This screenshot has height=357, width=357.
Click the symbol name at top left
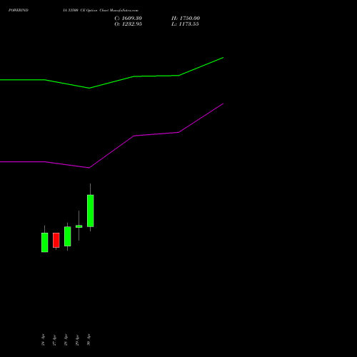[19, 10]
